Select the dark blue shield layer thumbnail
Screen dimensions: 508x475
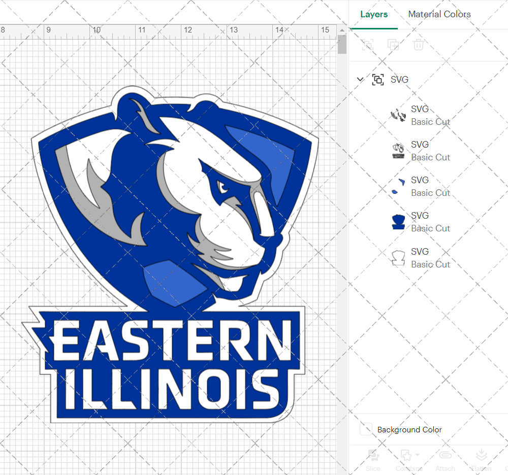pos(398,222)
